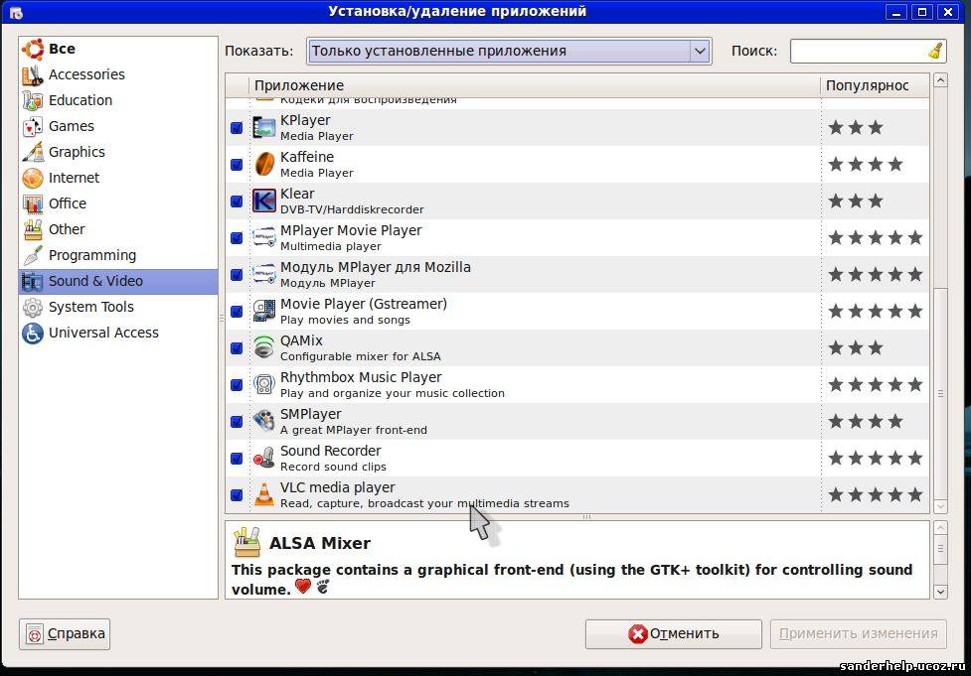Click the QAMix mixer icon
The image size is (971, 676).
pyautogui.click(x=264, y=347)
